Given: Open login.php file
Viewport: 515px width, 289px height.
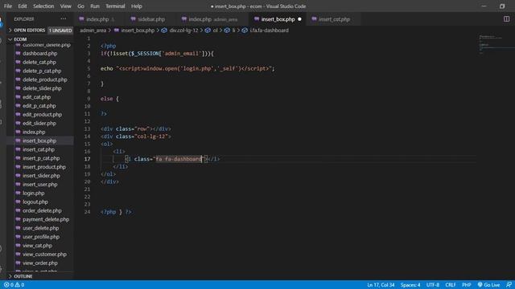Looking at the screenshot, I should pyautogui.click(x=34, y=193).
